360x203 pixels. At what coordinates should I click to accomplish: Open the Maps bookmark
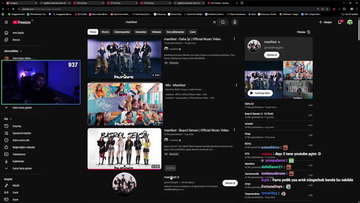click(x=252, y=14)
